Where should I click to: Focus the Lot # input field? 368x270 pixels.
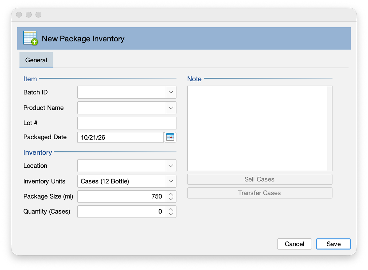coord(127,123)
